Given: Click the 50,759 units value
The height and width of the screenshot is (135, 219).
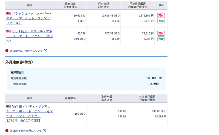Looking at the screenshot, I should [x=81, y=33].
